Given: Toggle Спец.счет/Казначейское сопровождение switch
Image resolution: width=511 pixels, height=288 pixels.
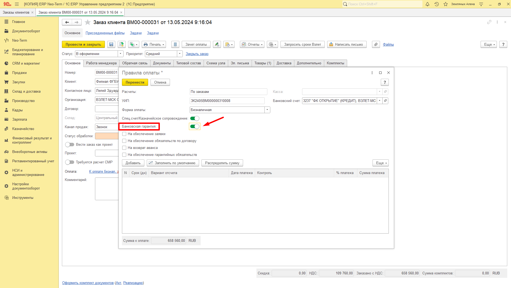Looking at the screenshot, I should (195, 119).
